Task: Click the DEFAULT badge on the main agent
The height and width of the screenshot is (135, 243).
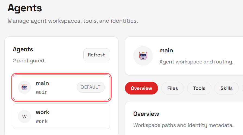Action: coord(91,87)
